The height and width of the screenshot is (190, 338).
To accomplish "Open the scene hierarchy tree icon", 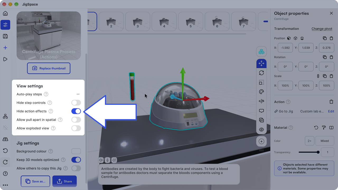I will (5, 116).
